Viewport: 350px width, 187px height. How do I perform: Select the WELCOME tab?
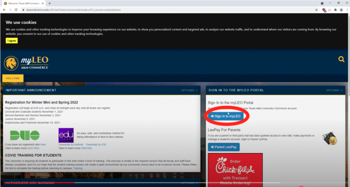tap(12, 78)
